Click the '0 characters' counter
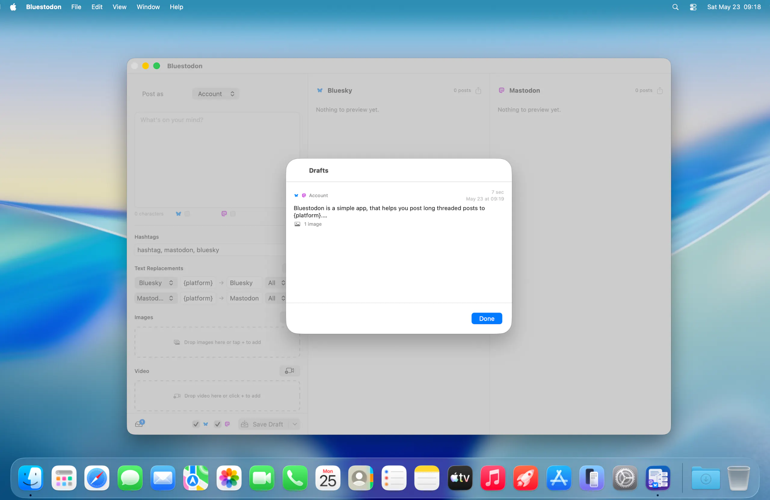Viewport: 770px width, 500px height. coord(149,214)
